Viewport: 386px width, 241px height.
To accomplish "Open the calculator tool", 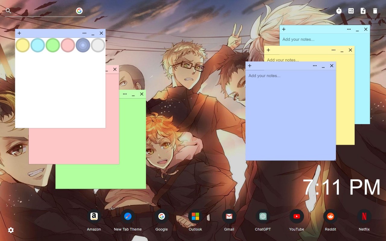I will pyautogui.click(x=351, y=11).
